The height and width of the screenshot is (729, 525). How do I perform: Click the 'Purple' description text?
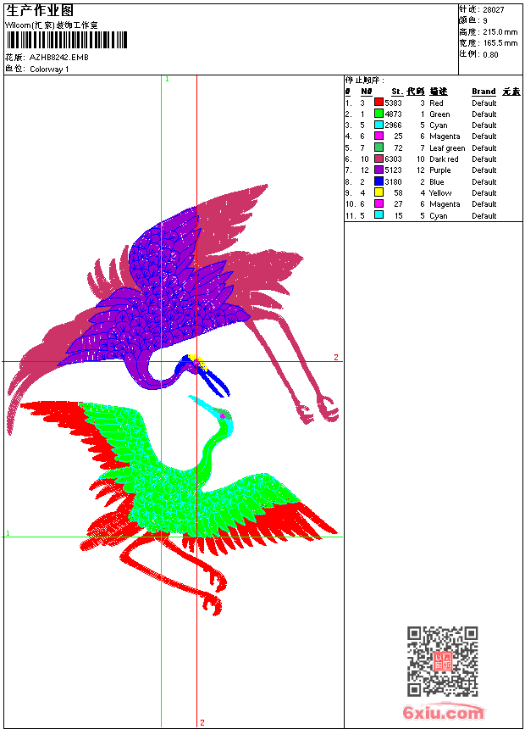pos(440,170)
